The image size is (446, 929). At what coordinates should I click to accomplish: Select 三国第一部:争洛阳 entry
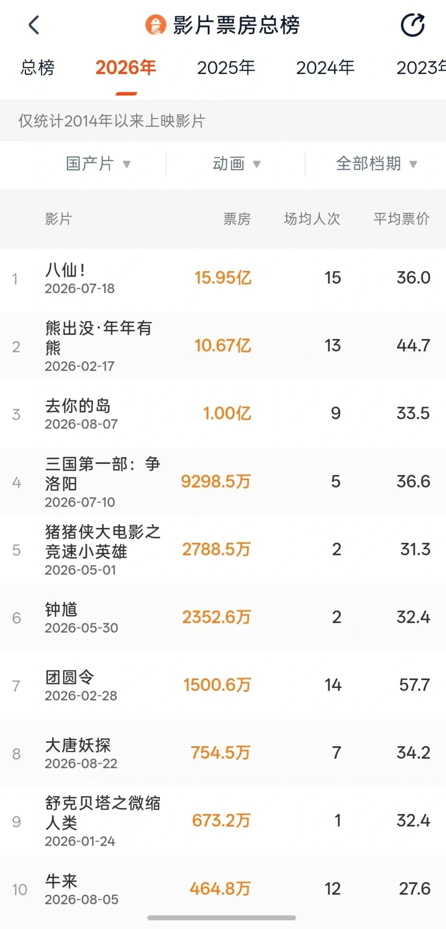click(x=223, y=482)
